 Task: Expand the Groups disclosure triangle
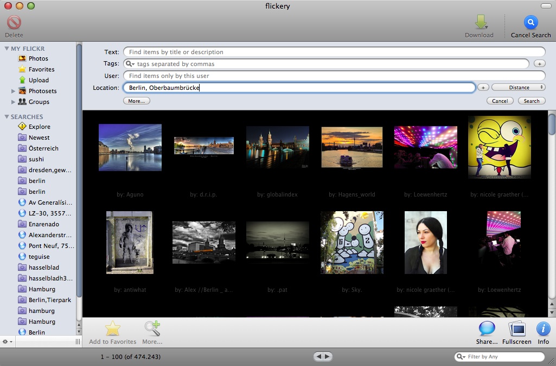(x=14, y=102)
